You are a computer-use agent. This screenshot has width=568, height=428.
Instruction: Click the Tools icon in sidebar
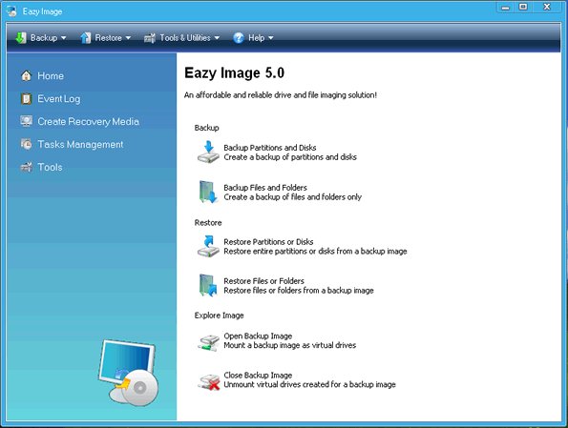coord(26,167)
